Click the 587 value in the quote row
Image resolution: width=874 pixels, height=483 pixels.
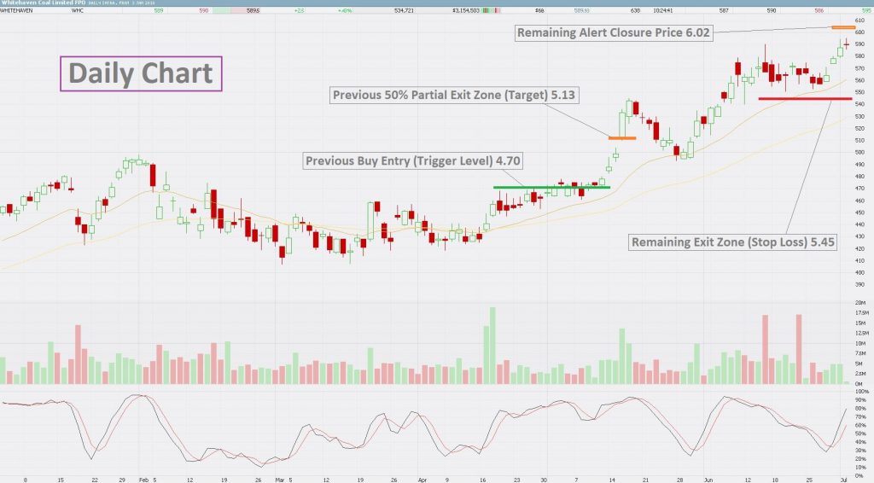point(724,10)
